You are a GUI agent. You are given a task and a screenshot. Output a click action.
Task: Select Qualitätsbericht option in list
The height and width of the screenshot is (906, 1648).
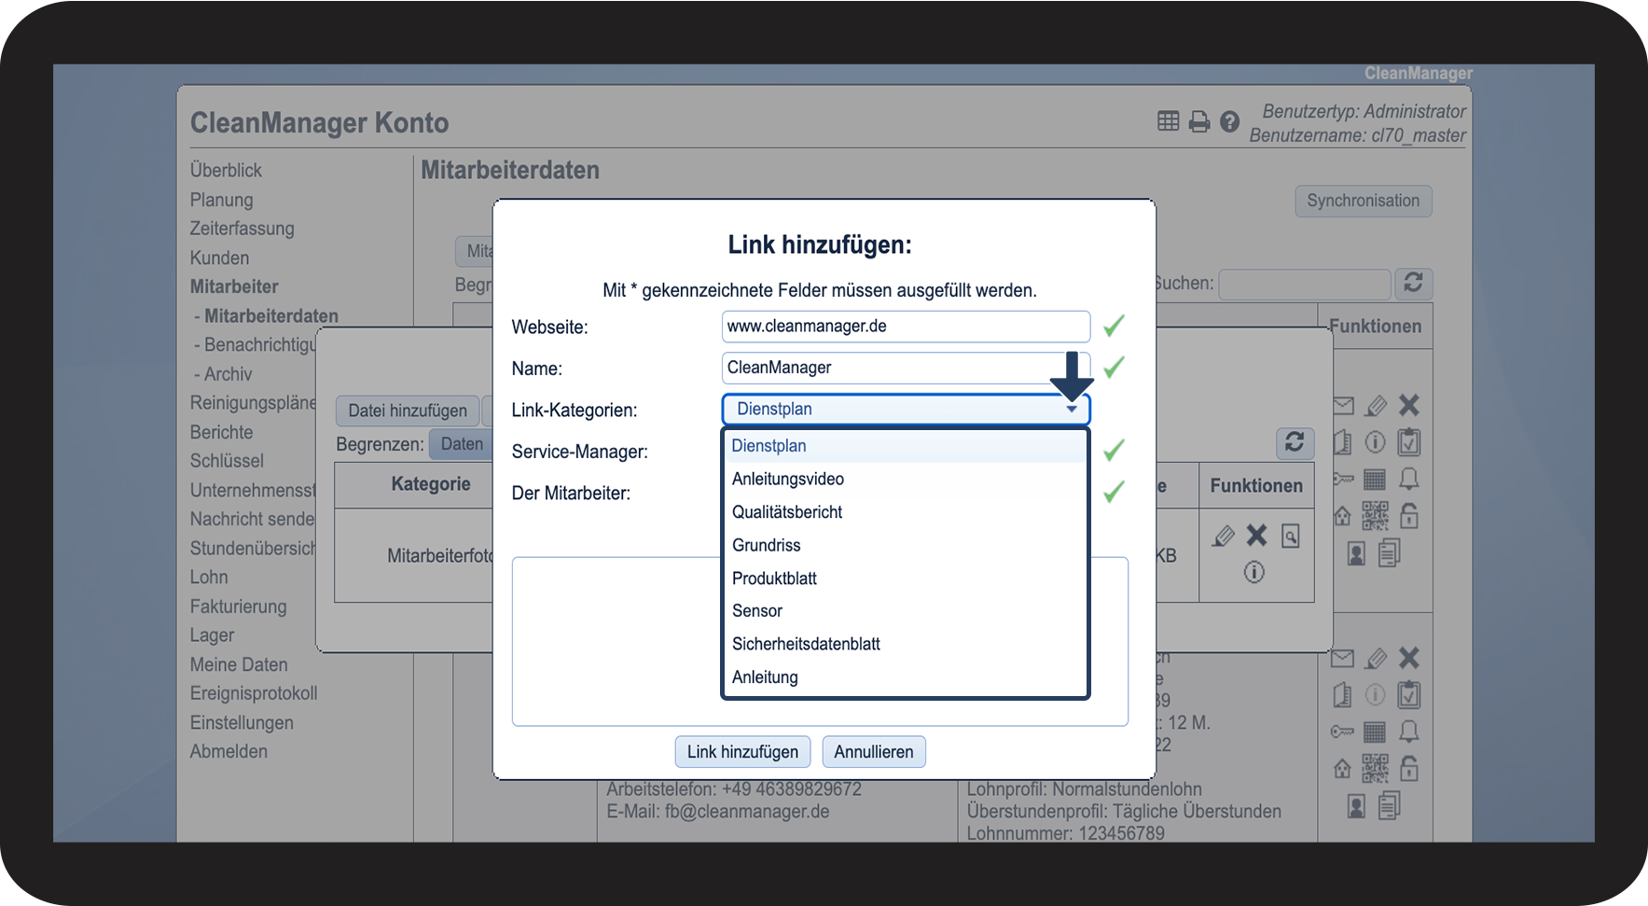pos(786,512)
